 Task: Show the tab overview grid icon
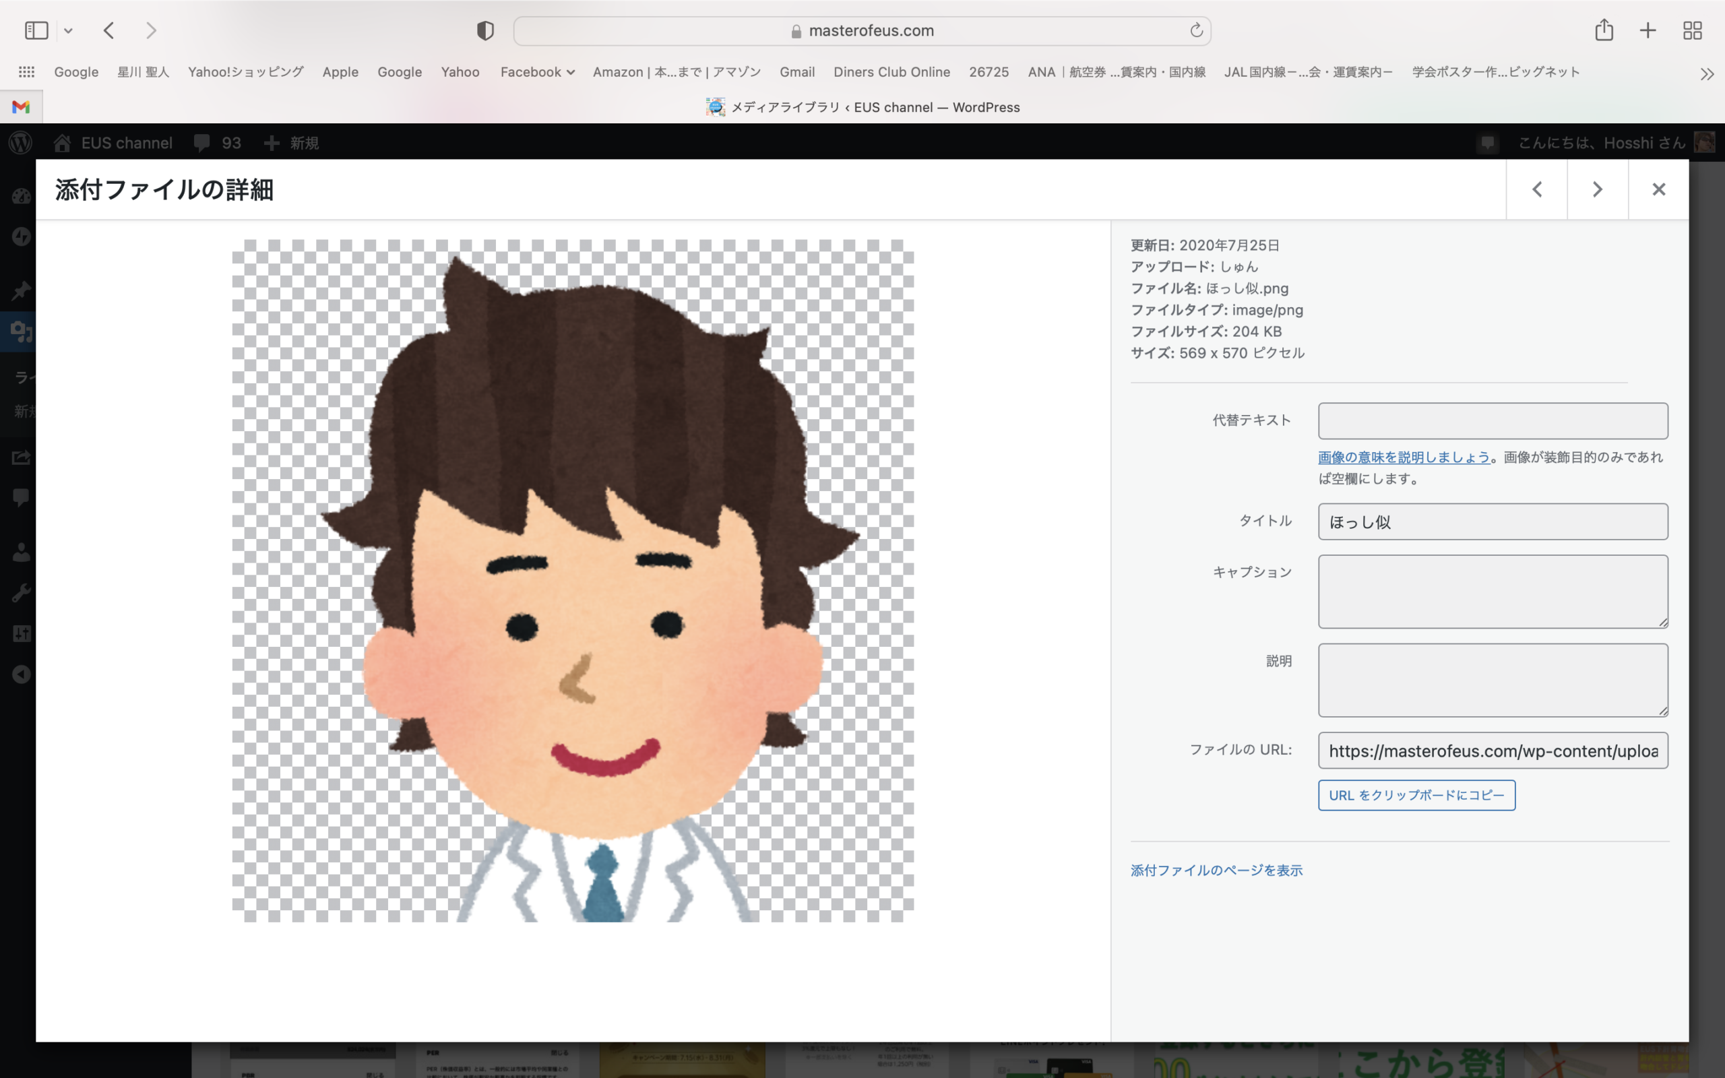point(1692,31)
